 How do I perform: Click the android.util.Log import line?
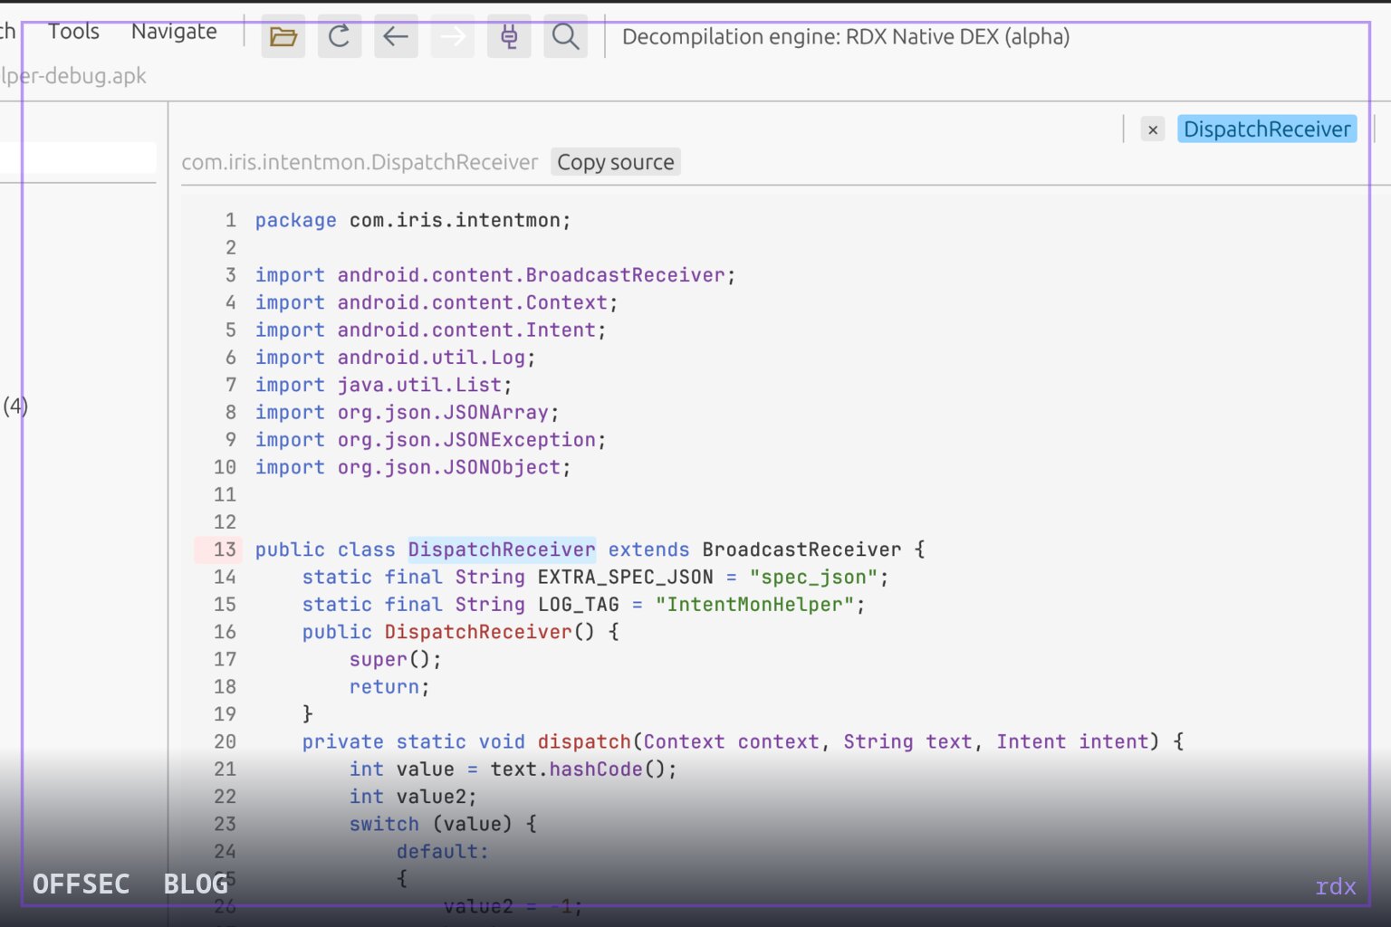(395, 358)
